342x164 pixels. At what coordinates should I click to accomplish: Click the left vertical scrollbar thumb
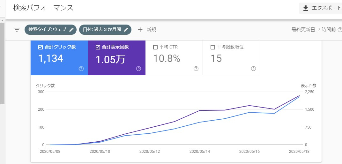[2, 64]
